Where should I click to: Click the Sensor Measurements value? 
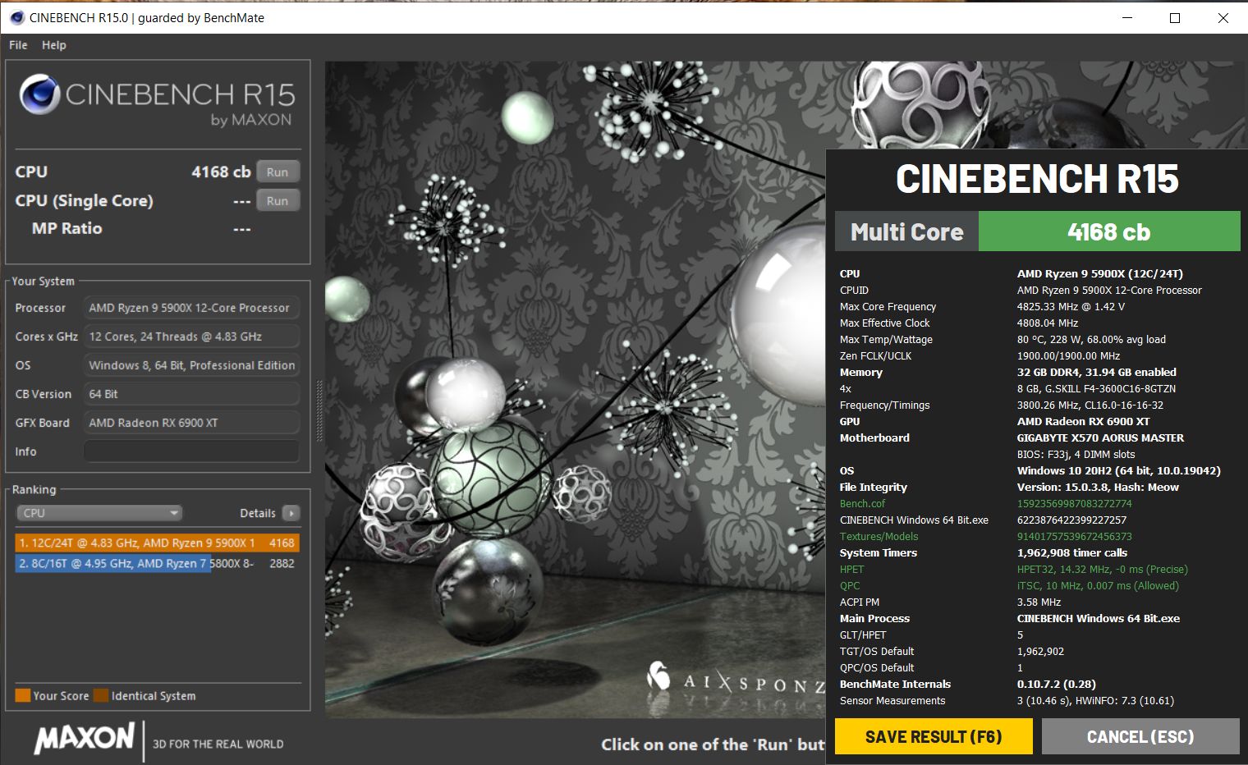[x=1095, y=700]
